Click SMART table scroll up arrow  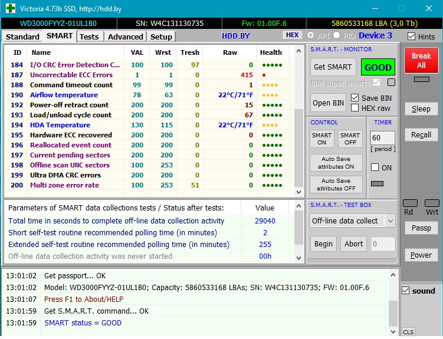coord(298,51)
